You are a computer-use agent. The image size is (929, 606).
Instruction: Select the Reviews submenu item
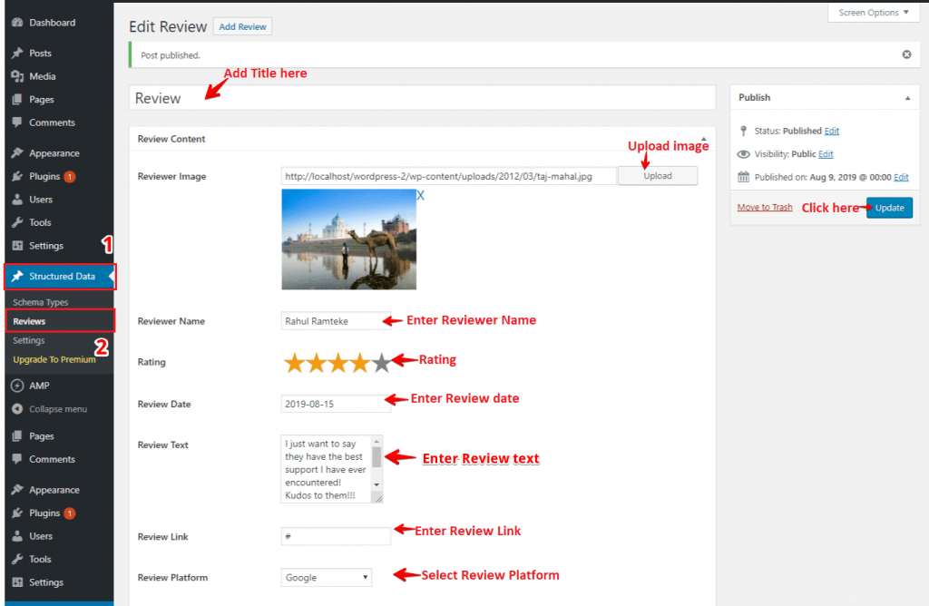pos(29,321)
